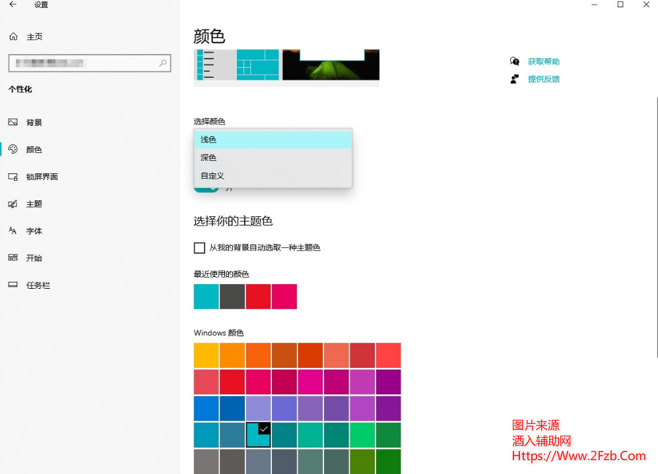Viewport: 658px width, 474px height.
Task: Click the 颜色 palette icon in the sidebar
Action: click(x=13, y=149)
